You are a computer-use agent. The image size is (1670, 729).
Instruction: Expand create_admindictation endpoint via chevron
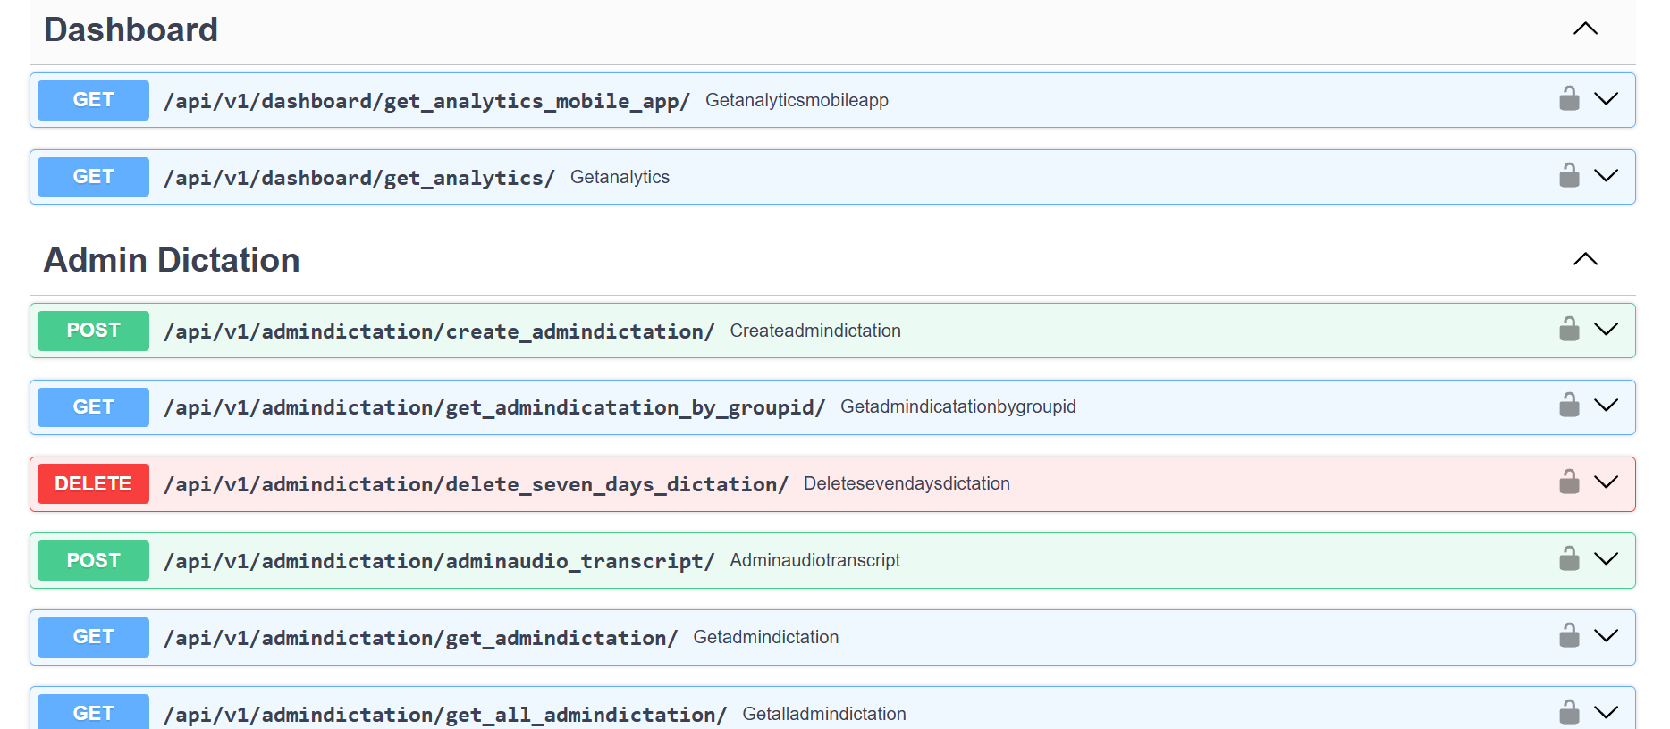[1607, 330]
